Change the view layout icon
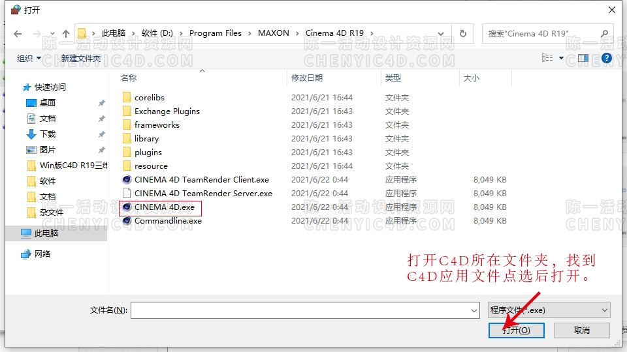 point(547,58)
